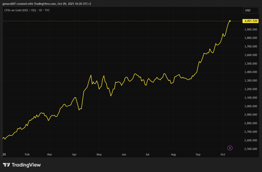Click the TradingView wordmark text
Screen dimensions: 262x172
pyautogui.click(x=26, y=165)
